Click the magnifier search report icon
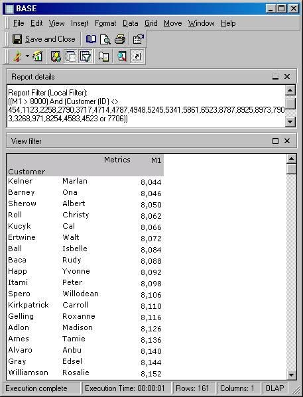 (122, 56)
